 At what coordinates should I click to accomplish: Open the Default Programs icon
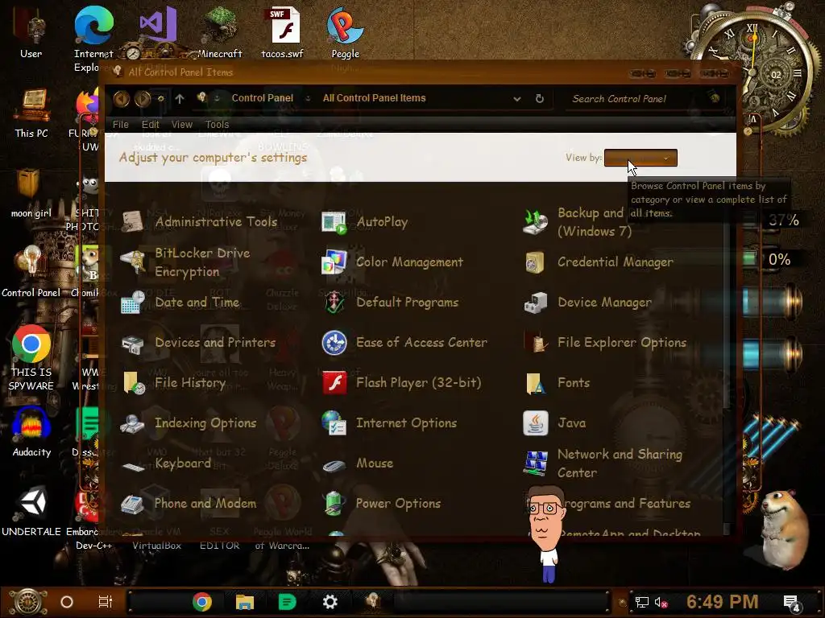tap(334, 303)
